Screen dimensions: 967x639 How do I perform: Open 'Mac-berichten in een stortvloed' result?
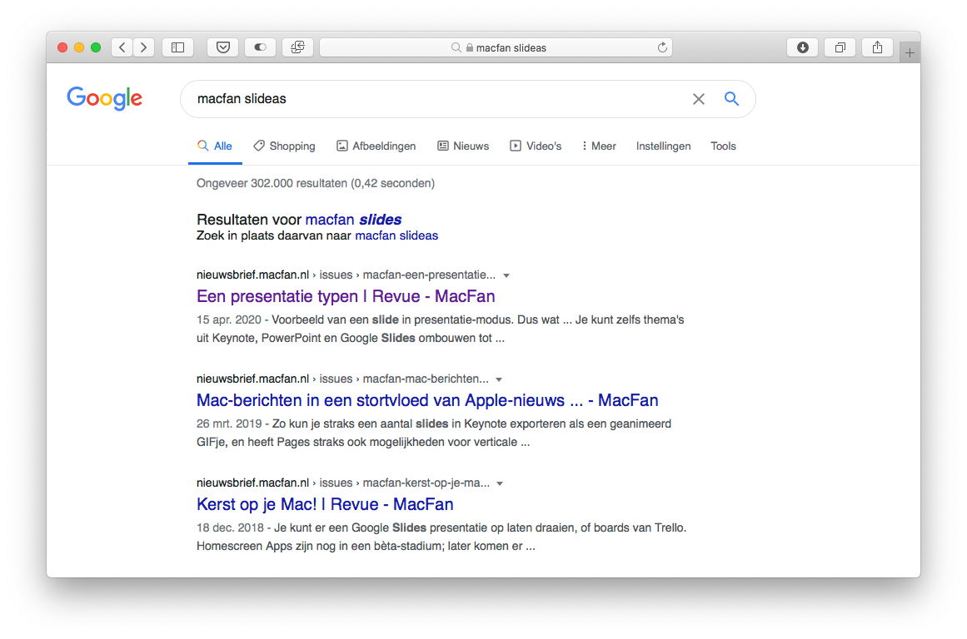[427, 400]
